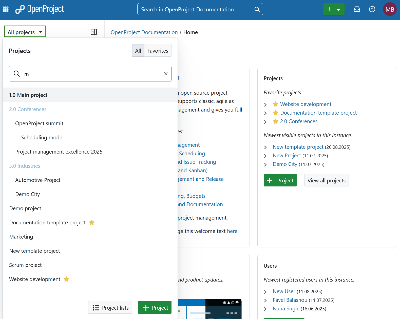Clear the project search field text
The image size is (400, 319).
tap(166, 74)
